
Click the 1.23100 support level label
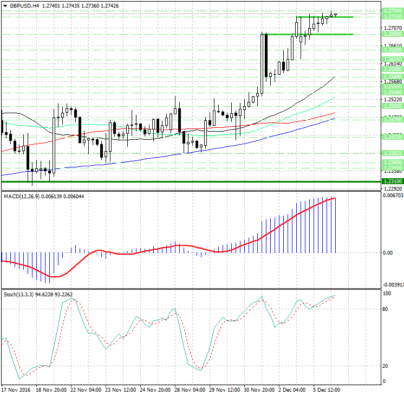click(393, 181)
